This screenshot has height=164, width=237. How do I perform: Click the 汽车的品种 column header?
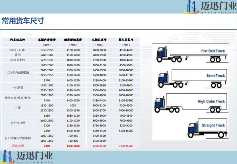[x=18, y=40]
